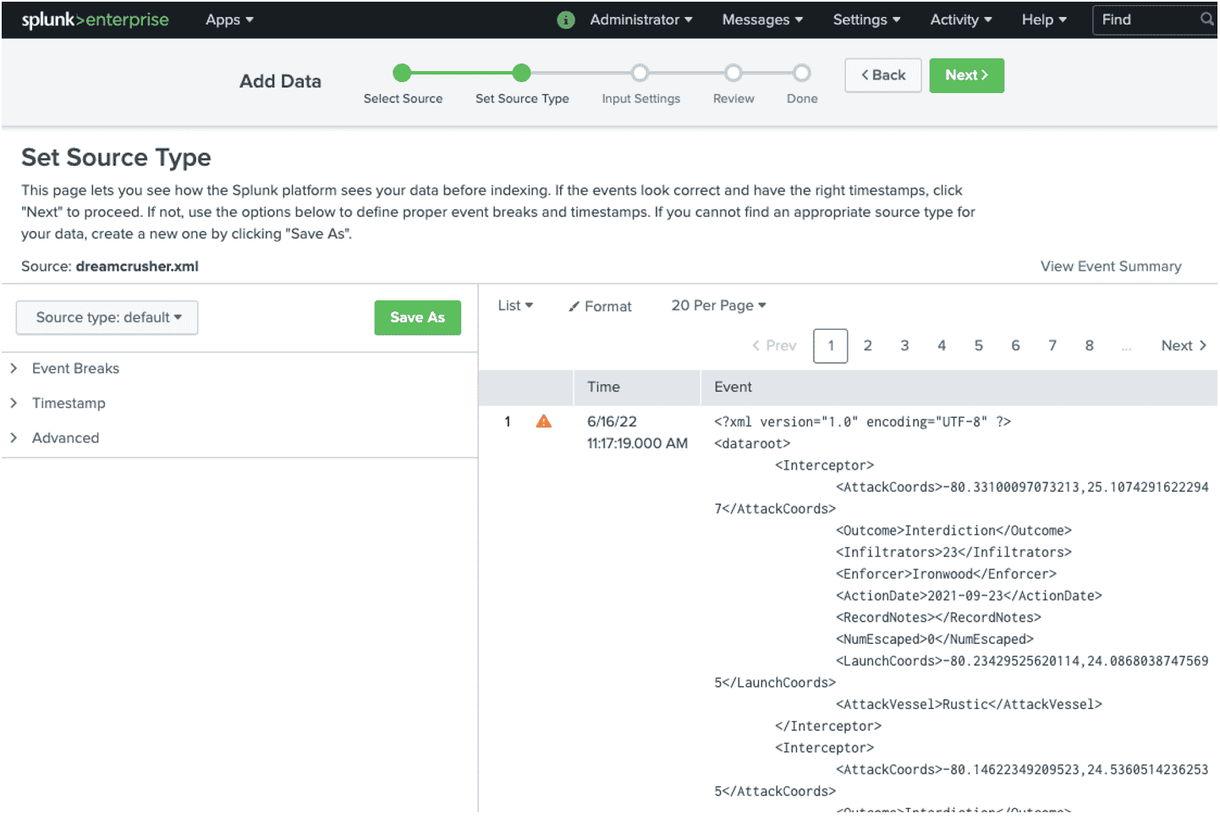Image resolution: width=1220 pixels, height=819 pixels.
Task: Open the Messages menu
Action: point(762,19)
